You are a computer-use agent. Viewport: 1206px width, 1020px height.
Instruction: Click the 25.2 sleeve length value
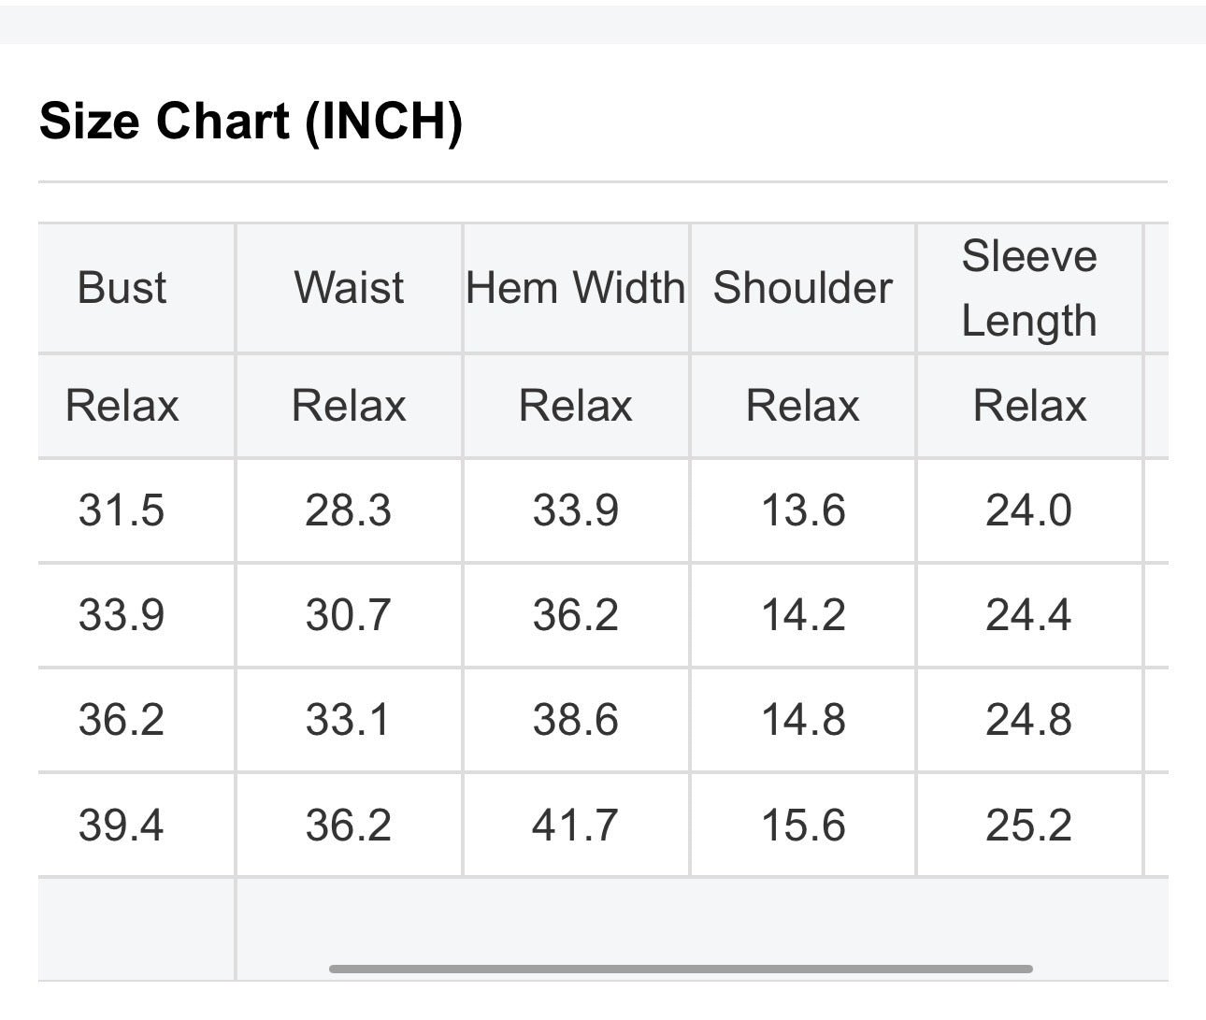(x=1029, y=825)
